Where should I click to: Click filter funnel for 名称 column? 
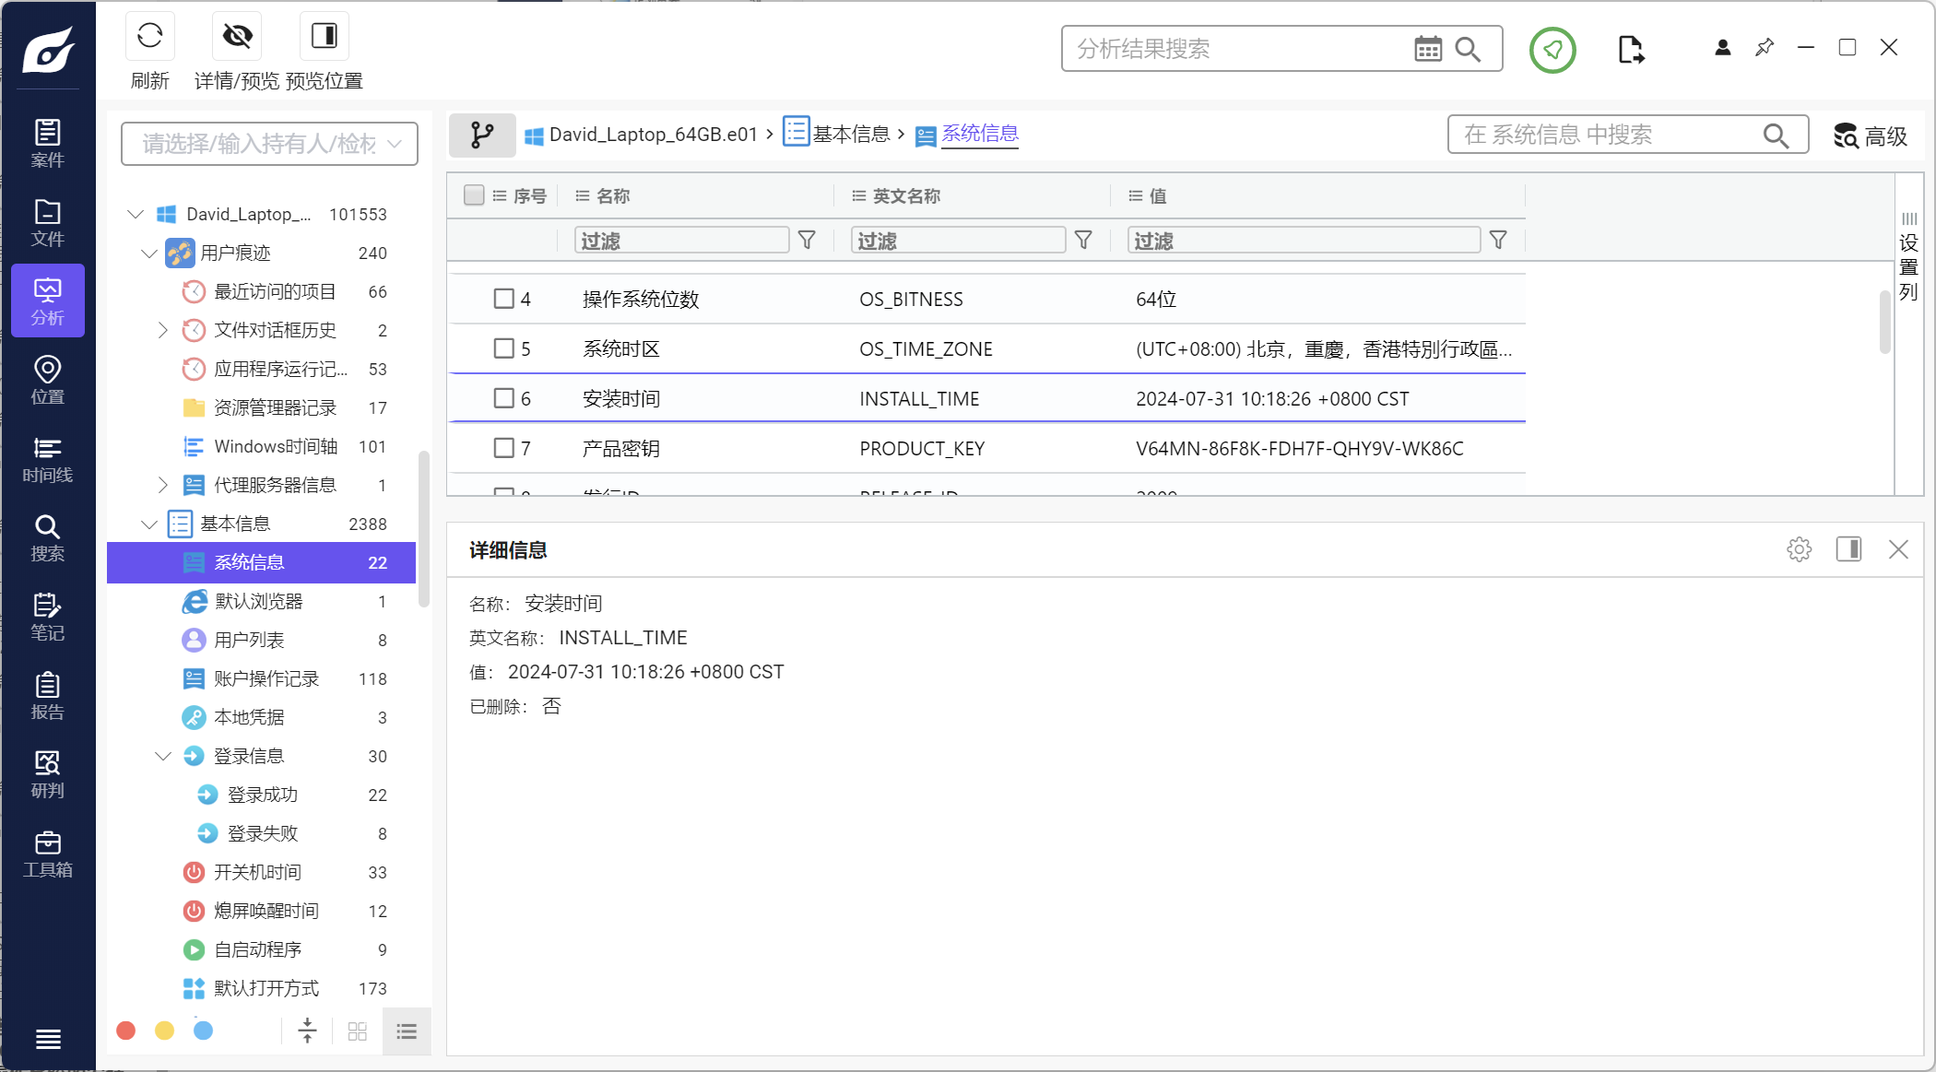pyautogui.click(x=807, y=240)
